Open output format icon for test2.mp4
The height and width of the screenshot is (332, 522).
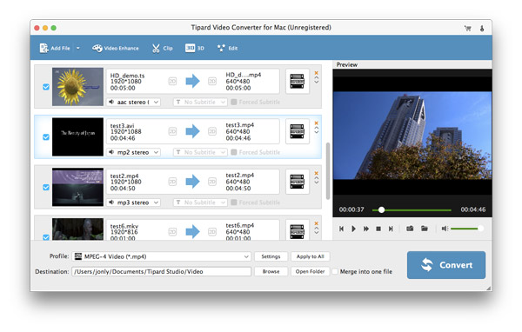point(298,182)
